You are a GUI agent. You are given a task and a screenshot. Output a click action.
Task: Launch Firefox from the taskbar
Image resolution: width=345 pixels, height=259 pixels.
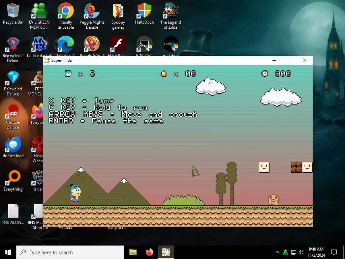[150, 252]
